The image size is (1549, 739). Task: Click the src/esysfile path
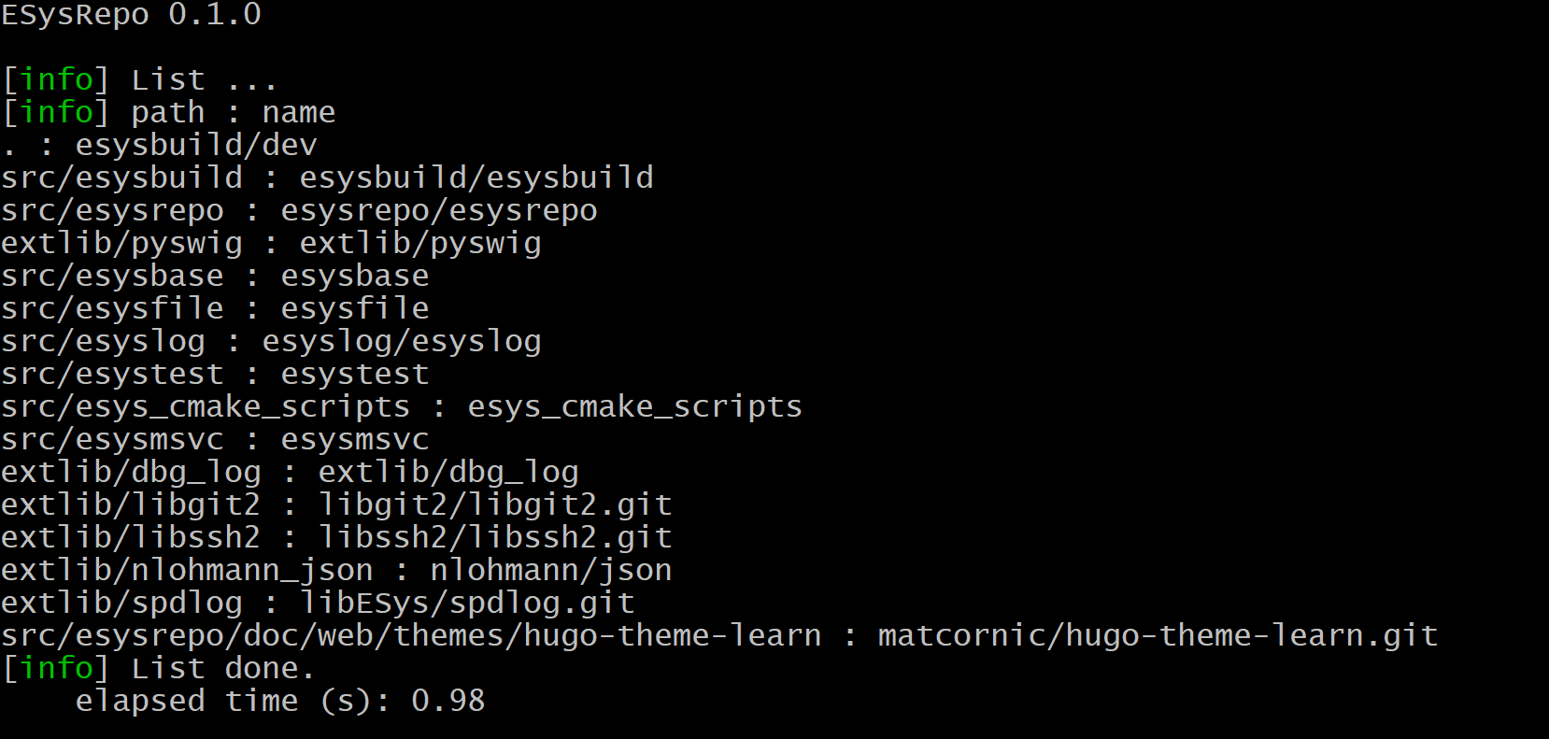112,309
